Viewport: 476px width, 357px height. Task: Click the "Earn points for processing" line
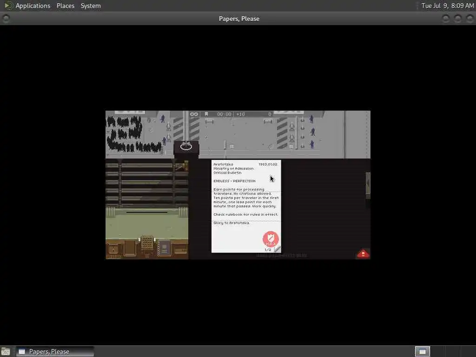tap(238, 190)
